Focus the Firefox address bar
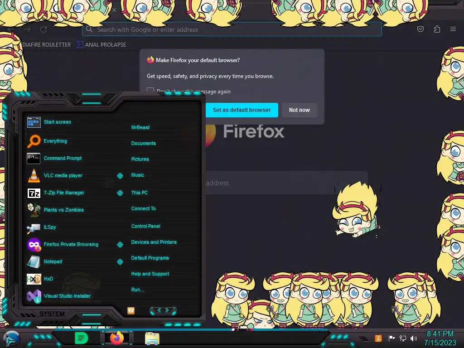 (232, 29)
